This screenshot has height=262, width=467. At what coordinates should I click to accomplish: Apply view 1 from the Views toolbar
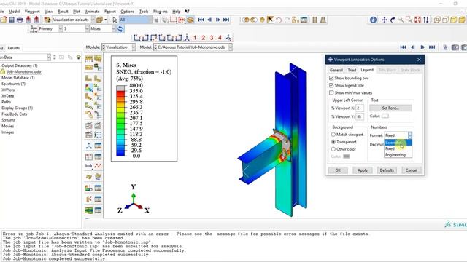(x=195, y=38)
